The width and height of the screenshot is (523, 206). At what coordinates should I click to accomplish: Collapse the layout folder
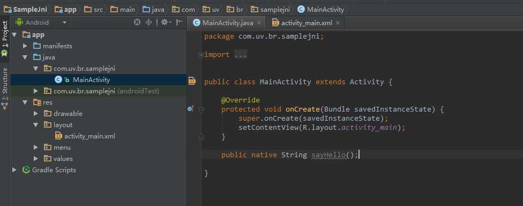(x=36, y=125)
